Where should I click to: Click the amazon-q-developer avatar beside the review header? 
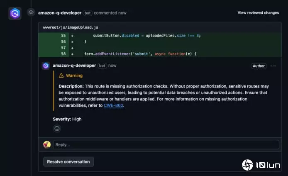(15, 13)
